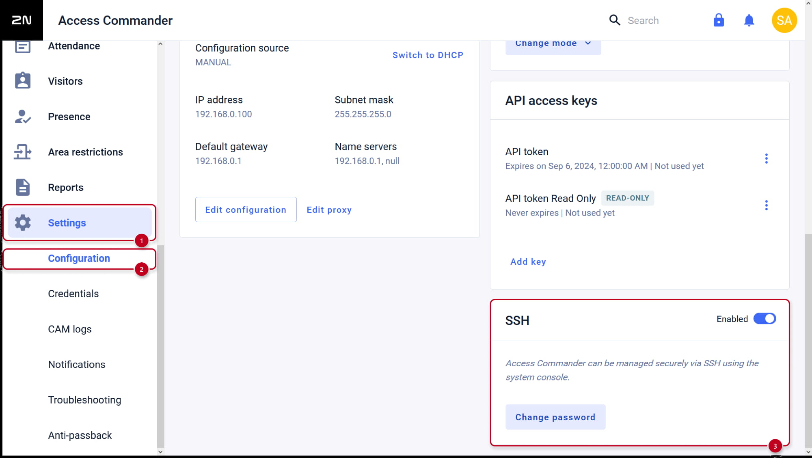The width and height of the screenshot is (812, 458).
Task: Click the main page scrollbar down arrow
Action: coord(808,452)
